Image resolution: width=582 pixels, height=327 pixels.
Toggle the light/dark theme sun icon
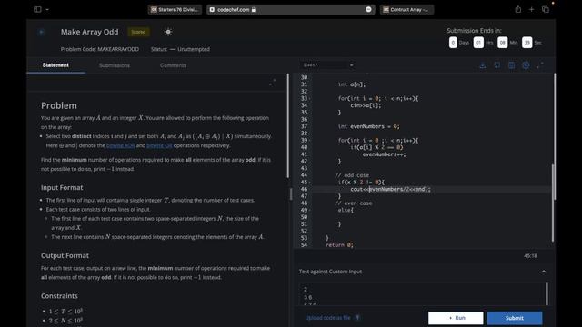168,32
